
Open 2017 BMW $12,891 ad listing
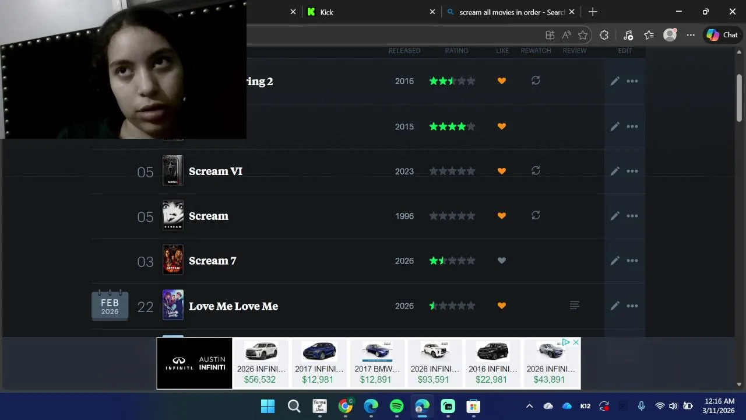pyautogui.click(x=376, y=363)
